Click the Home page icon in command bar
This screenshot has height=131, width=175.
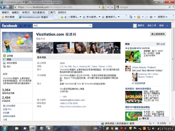tap(131, 17)
